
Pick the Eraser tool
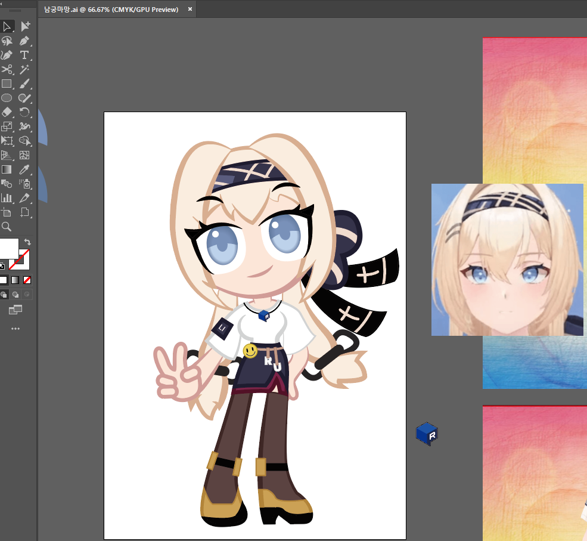[x=7, y=112]
